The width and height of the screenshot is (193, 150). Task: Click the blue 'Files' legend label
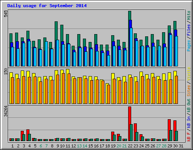[189, 30]
